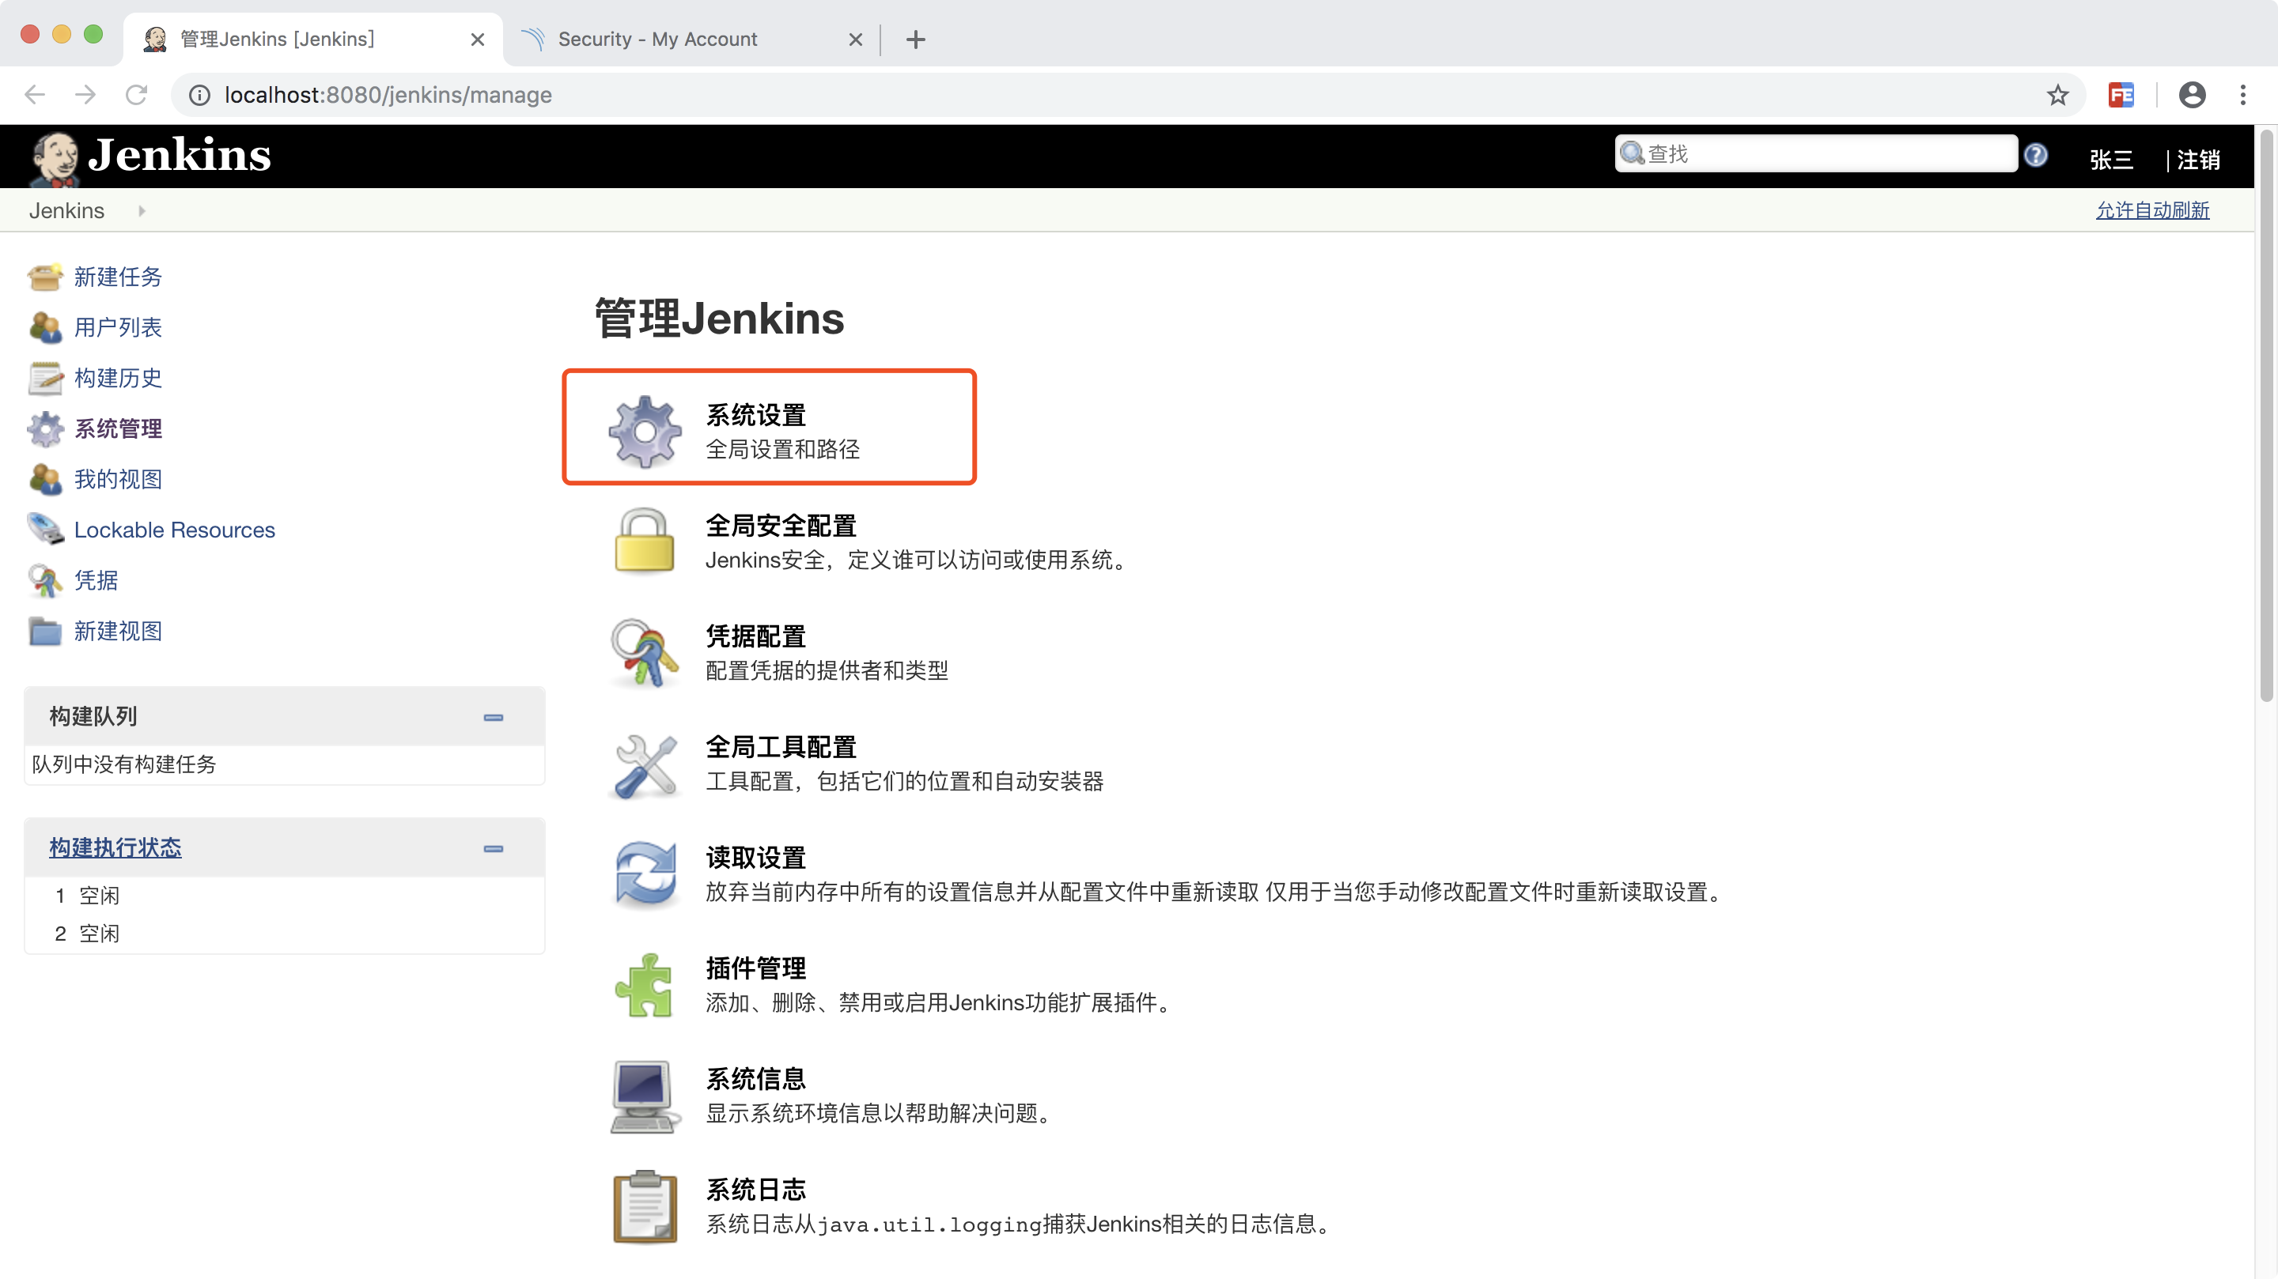Collapse the 构建执行状态 panel
2278x1279 pixels.
494,848
